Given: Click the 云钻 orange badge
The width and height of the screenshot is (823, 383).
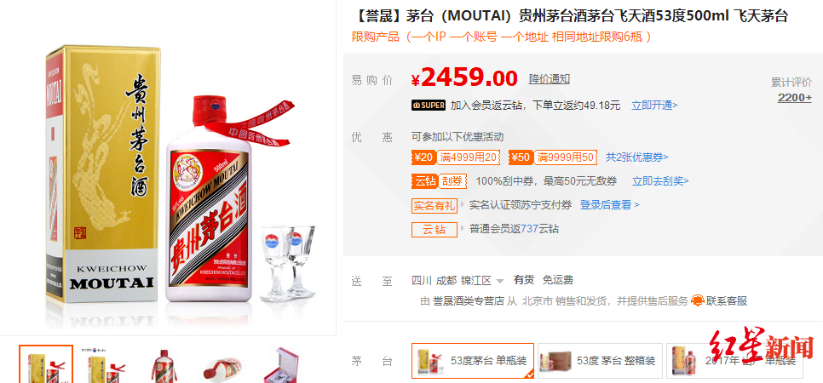Looking at the screenshot, I should [x=424, y=181].
